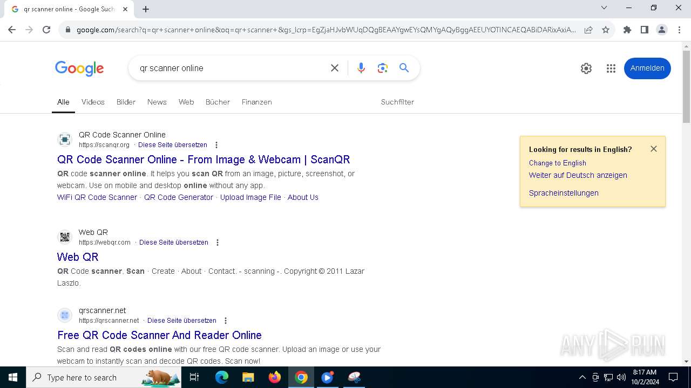Open the WiFi QR Code Scanner sitelink
Screen dimensions: 691x388
(x=97, y=197)
